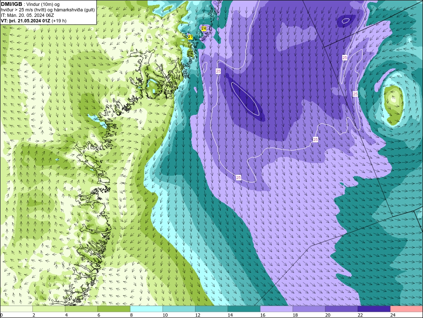Select the 'IT: Mán. 20. 05. 2024 06Z' line
This screenshot has height=318, width=423.
[27, 15]
